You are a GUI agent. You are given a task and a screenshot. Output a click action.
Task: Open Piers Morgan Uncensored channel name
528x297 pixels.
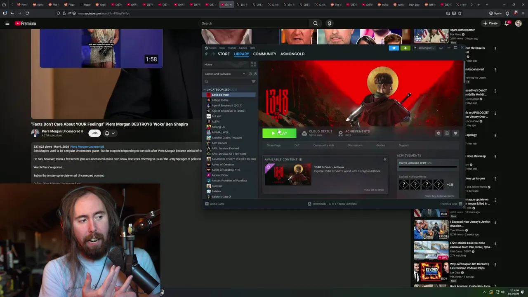61,131
